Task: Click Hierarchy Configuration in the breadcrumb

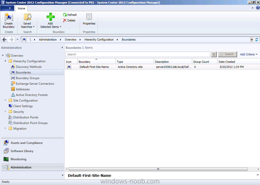Action: [x=99, y=40]
